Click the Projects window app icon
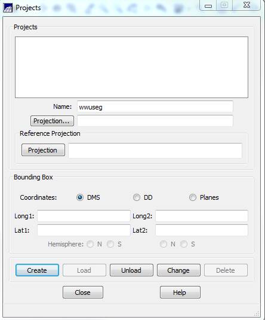 pos(8,8)
